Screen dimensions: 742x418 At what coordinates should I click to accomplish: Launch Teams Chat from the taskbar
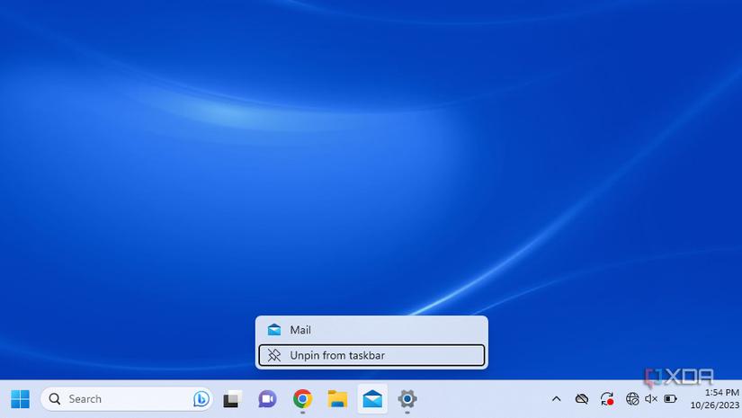click(x=267, y=399)
